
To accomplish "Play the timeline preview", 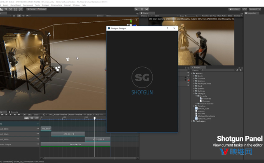I will (x=11, y=114).
